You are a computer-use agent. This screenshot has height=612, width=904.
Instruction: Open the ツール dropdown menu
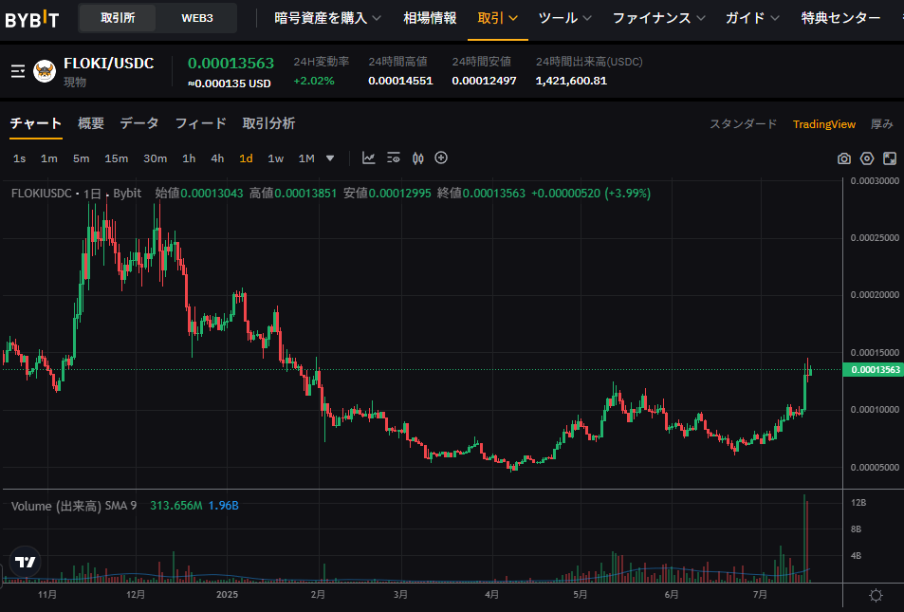564,18
